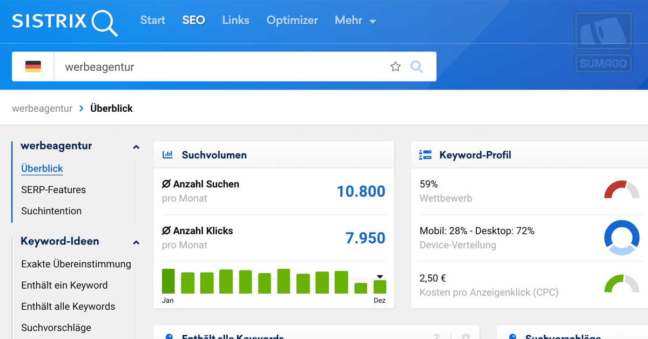Click the Suchvolumen bar chart icon
648x339 pixels.
pyautogui.click(x=167, y=154)
